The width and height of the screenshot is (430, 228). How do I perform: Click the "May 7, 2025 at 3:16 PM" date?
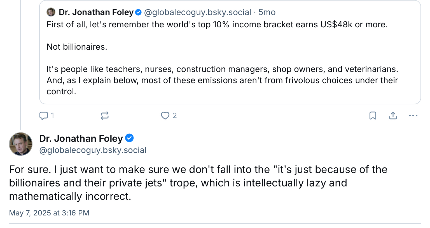pos(49,213)
